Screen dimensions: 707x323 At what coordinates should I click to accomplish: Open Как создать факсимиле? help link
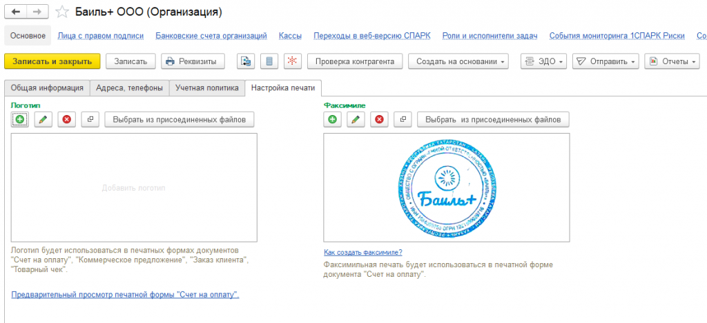[362, 252]
